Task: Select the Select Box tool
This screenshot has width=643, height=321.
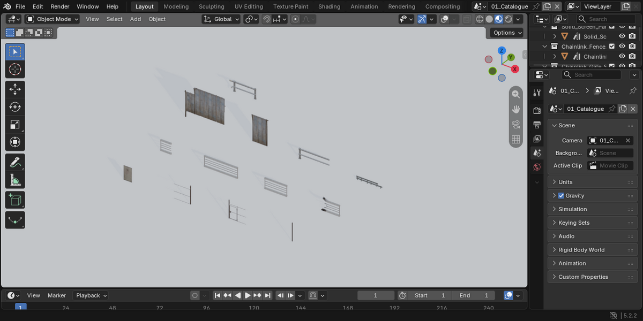Action: coord(15,52)
